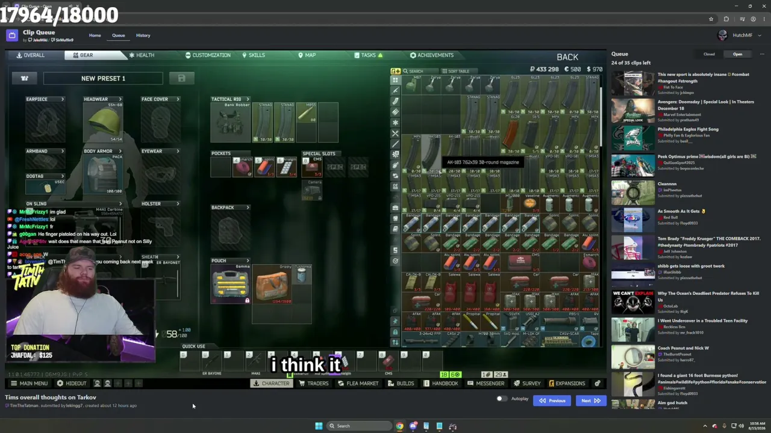Open FLEA MARKET in game bottom bar
This screenshot has height=433, width=771.
coord(358,383)
